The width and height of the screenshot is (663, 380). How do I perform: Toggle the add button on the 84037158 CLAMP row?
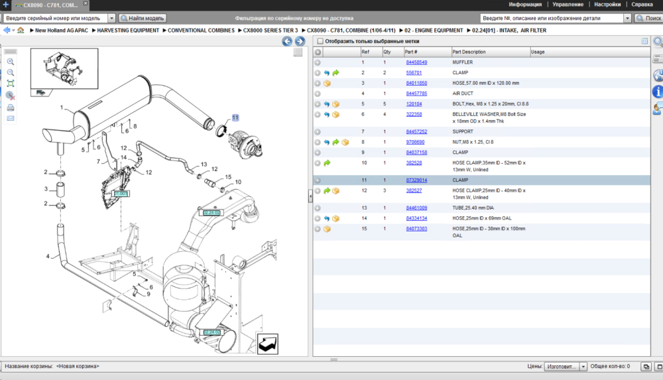pos(318,153)
